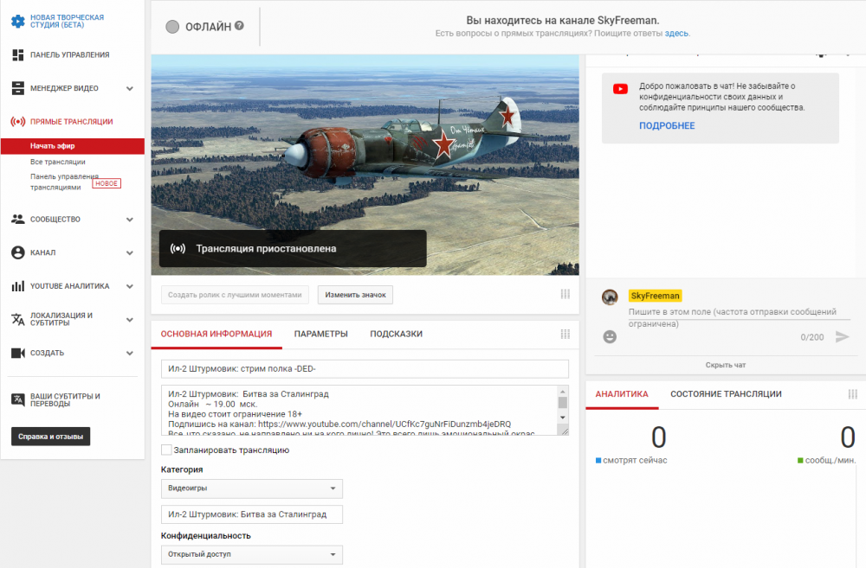Switch to the Состояние трансляции tab
This screenshot has height=568, width=866.
tap(726, 393)
